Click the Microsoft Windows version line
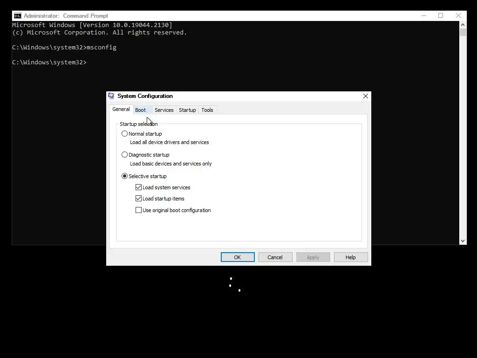 (x=92, y=25)
